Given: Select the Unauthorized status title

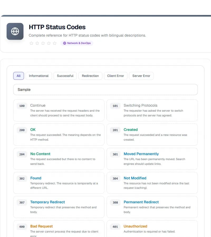Looking at the screenshot, I should 135,226.
